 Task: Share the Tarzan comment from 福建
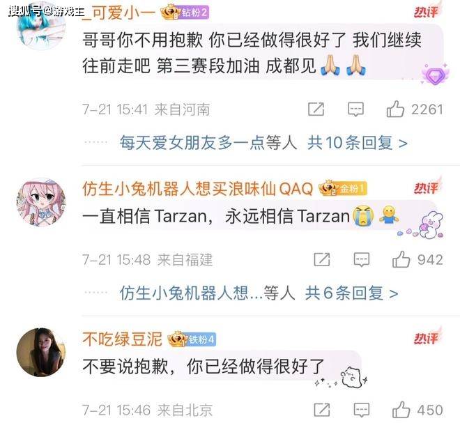322,260
